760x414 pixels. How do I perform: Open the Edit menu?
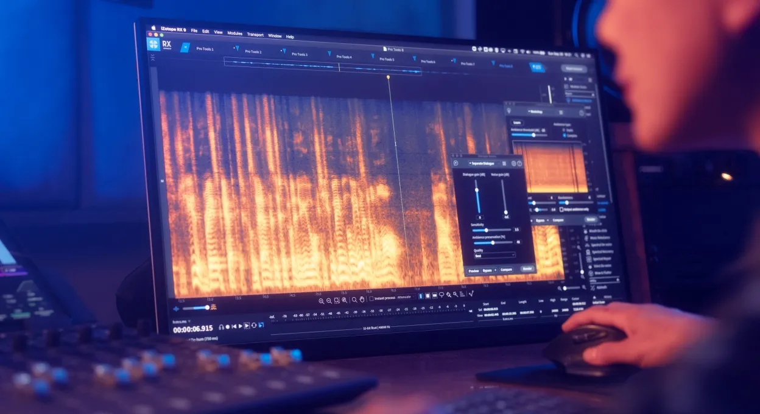coord(205,31)
